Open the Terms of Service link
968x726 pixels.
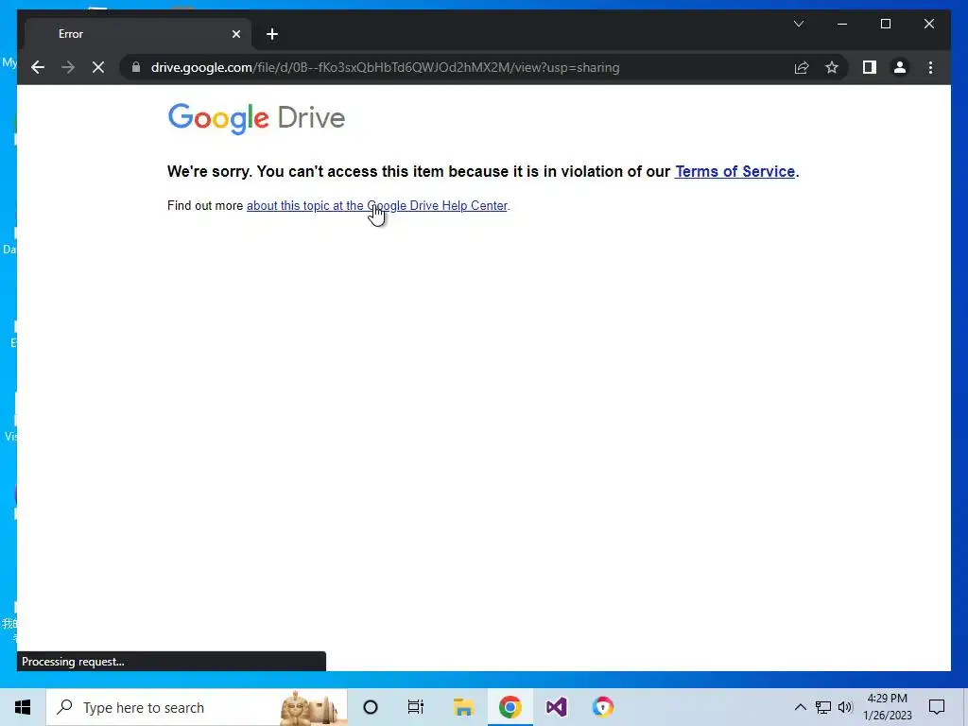(x=735, y=172)
